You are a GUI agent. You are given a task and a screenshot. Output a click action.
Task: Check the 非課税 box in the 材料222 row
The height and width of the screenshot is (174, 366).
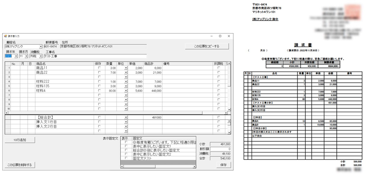point(219,82)
